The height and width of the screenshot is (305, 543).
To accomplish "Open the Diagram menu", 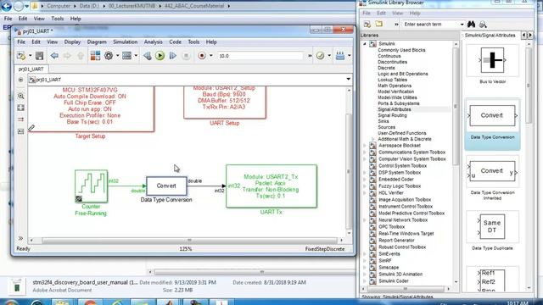I will coord(97,42).
